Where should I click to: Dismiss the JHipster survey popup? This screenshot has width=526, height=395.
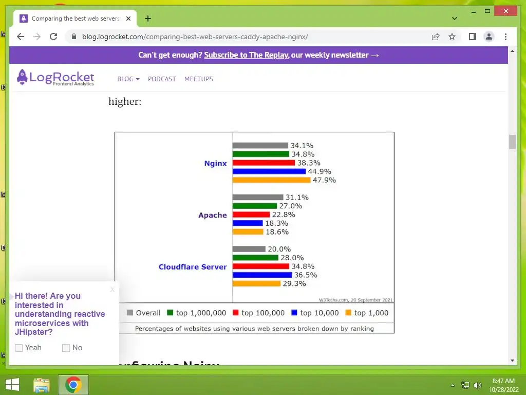coord(112,289)
